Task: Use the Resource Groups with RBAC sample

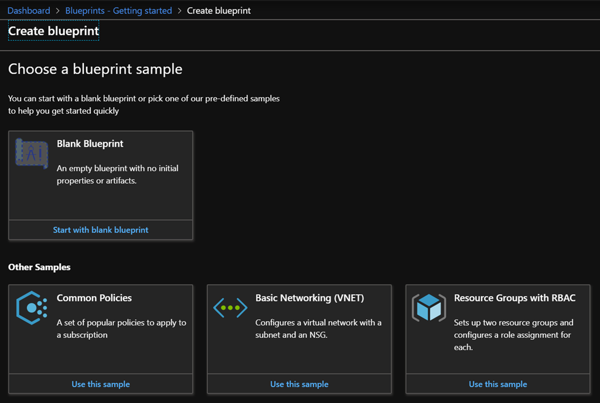Action: coord(498,384)
